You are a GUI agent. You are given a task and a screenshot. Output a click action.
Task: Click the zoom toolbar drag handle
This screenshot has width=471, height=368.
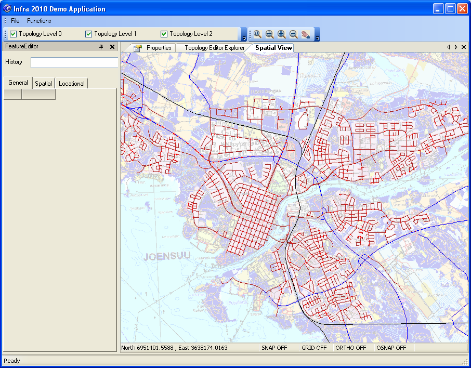(250, 34)
